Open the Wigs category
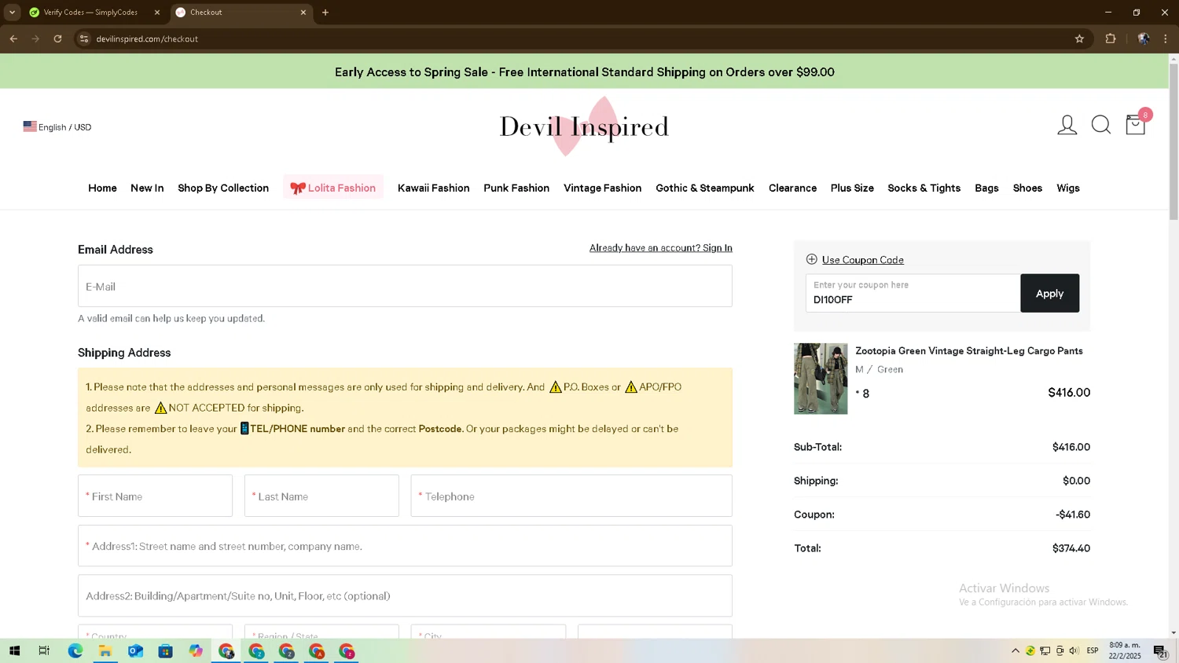Viewport: 1179px width, 663px height. coord(1068,188)
